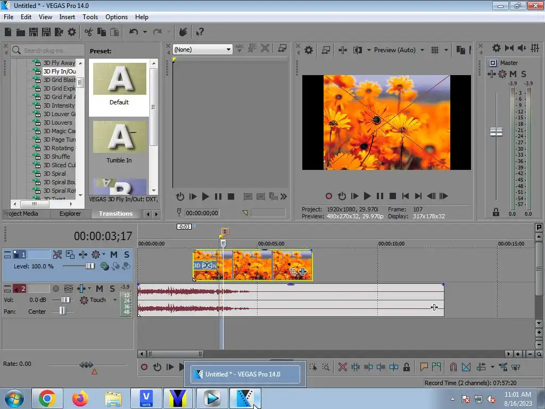The height and width of the screenshot is (409, 545).
Task: Open Master bus audio properties gear
Action: coord(497,48)
